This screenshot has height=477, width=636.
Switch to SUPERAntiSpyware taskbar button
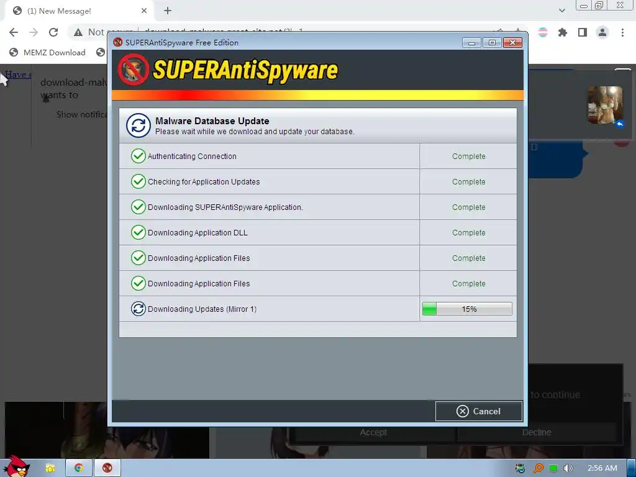pos(107,468)
